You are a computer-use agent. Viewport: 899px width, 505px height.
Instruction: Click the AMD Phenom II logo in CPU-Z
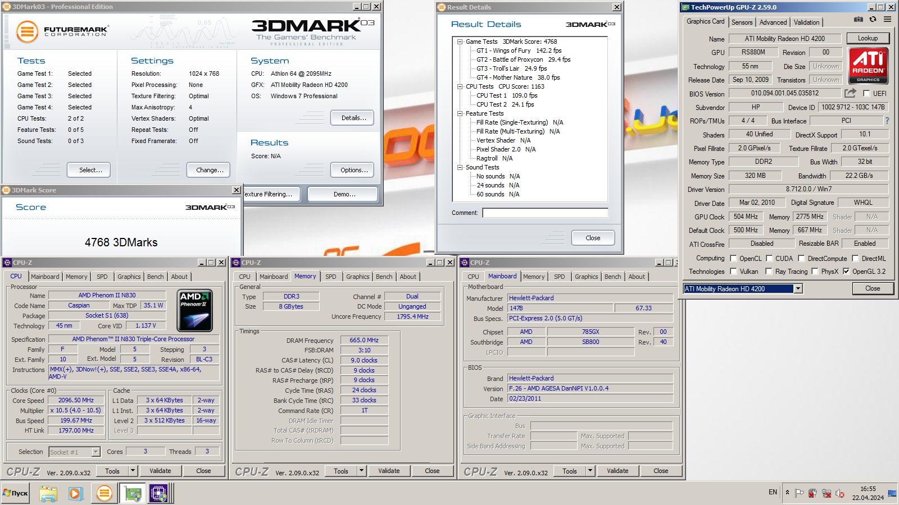pyautogui.click(x=194, y=310)
